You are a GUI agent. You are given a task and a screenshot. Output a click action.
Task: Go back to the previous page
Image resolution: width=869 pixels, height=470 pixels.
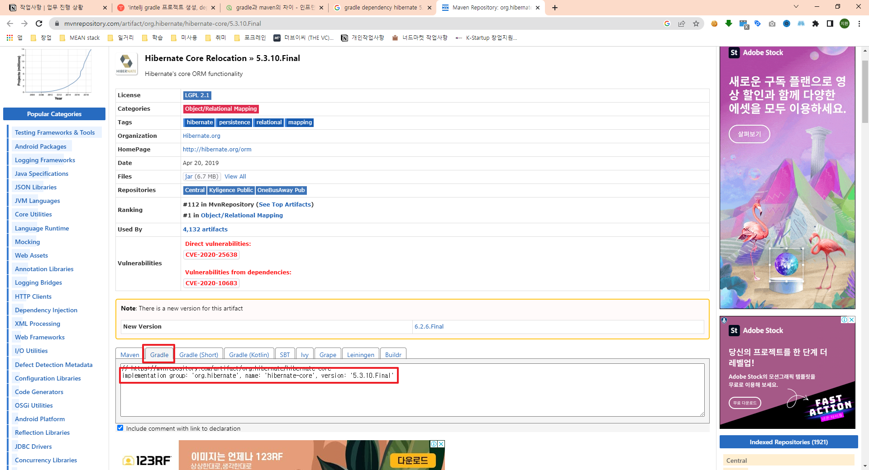coord(10,23)
